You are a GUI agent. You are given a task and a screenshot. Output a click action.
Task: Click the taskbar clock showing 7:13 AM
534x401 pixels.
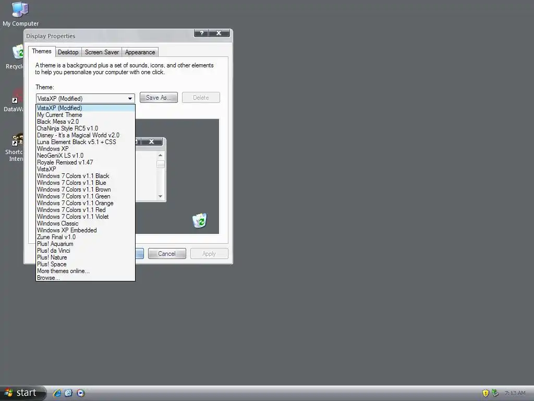pos(515,394)
